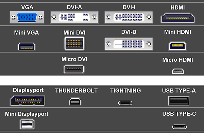
Task: Click the blue VGA connector icon
Action: coord(27,17)
